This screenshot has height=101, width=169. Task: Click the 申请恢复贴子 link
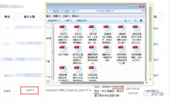[x=151, y=91]
